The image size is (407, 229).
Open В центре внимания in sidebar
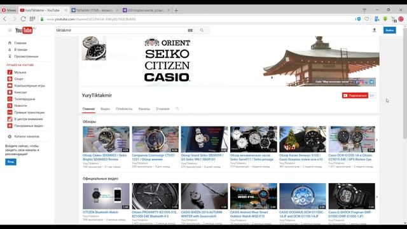[28, 119]
